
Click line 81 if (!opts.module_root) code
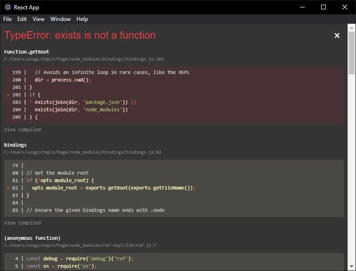[x=60, y=181]
